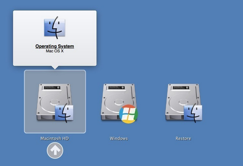The height and width of the screenshot is (166, 243).
Task: Click the 'Mac OS X' text
Action: [x=55, y=51]
